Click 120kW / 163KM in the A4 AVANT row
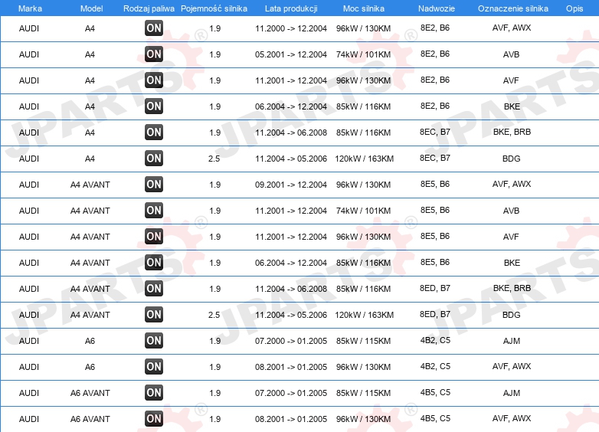This screenshot has width=599, height=432. (364, 315)
